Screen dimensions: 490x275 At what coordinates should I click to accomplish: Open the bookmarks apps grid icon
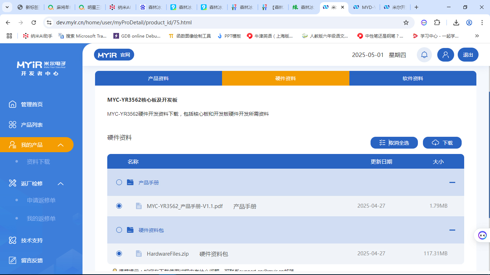(9, 36)
